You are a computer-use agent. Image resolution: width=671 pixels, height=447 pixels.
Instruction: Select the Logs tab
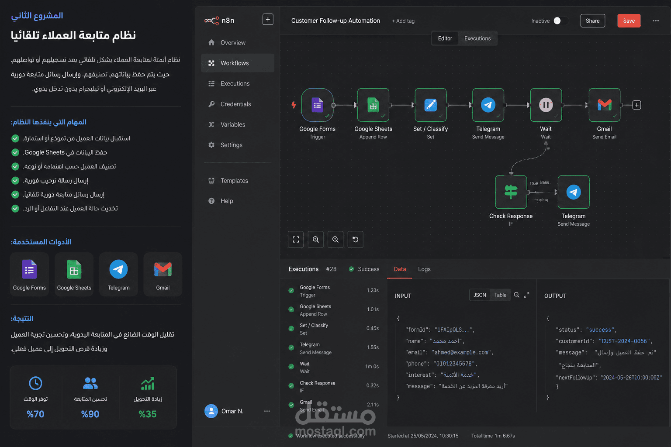[x=424, y=269]
